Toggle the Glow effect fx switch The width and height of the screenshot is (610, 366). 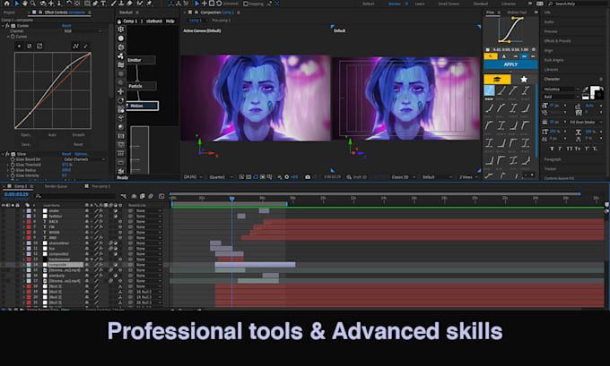[x=7, y=154]
